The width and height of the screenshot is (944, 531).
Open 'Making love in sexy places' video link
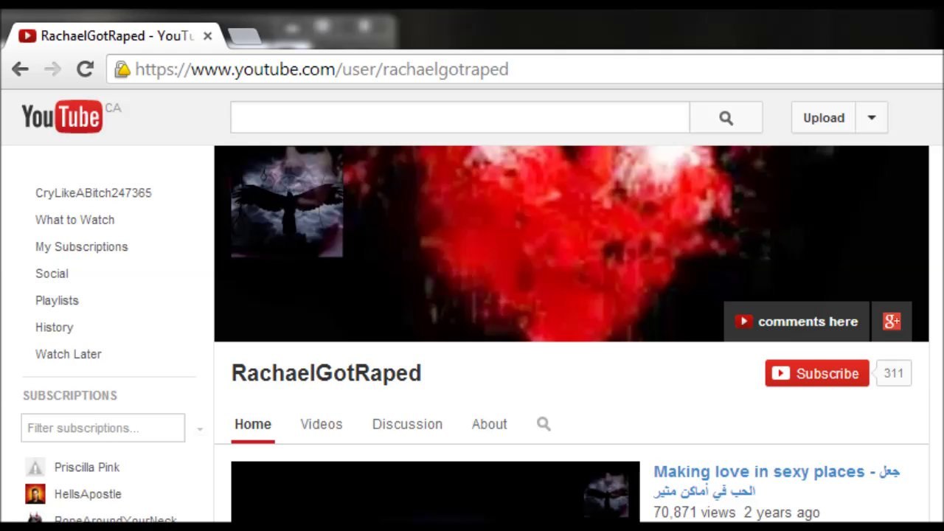coord(777,480)
